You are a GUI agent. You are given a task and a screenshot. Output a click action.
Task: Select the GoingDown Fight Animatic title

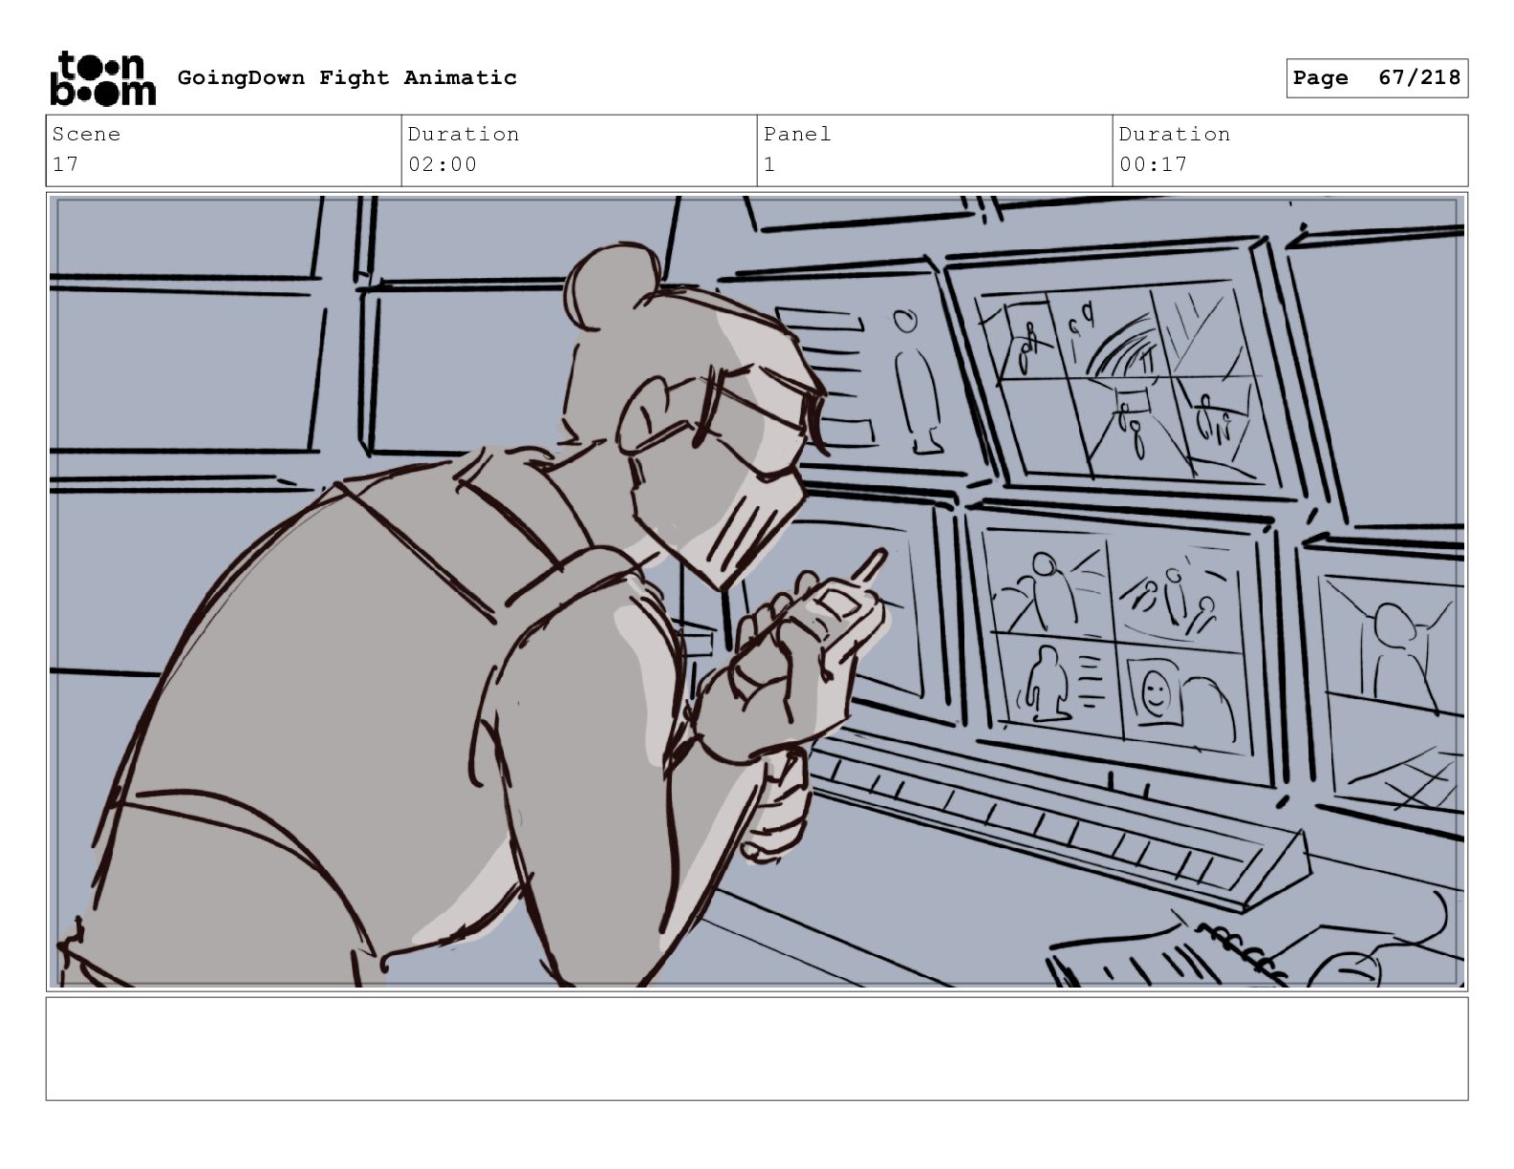point(347,77)
